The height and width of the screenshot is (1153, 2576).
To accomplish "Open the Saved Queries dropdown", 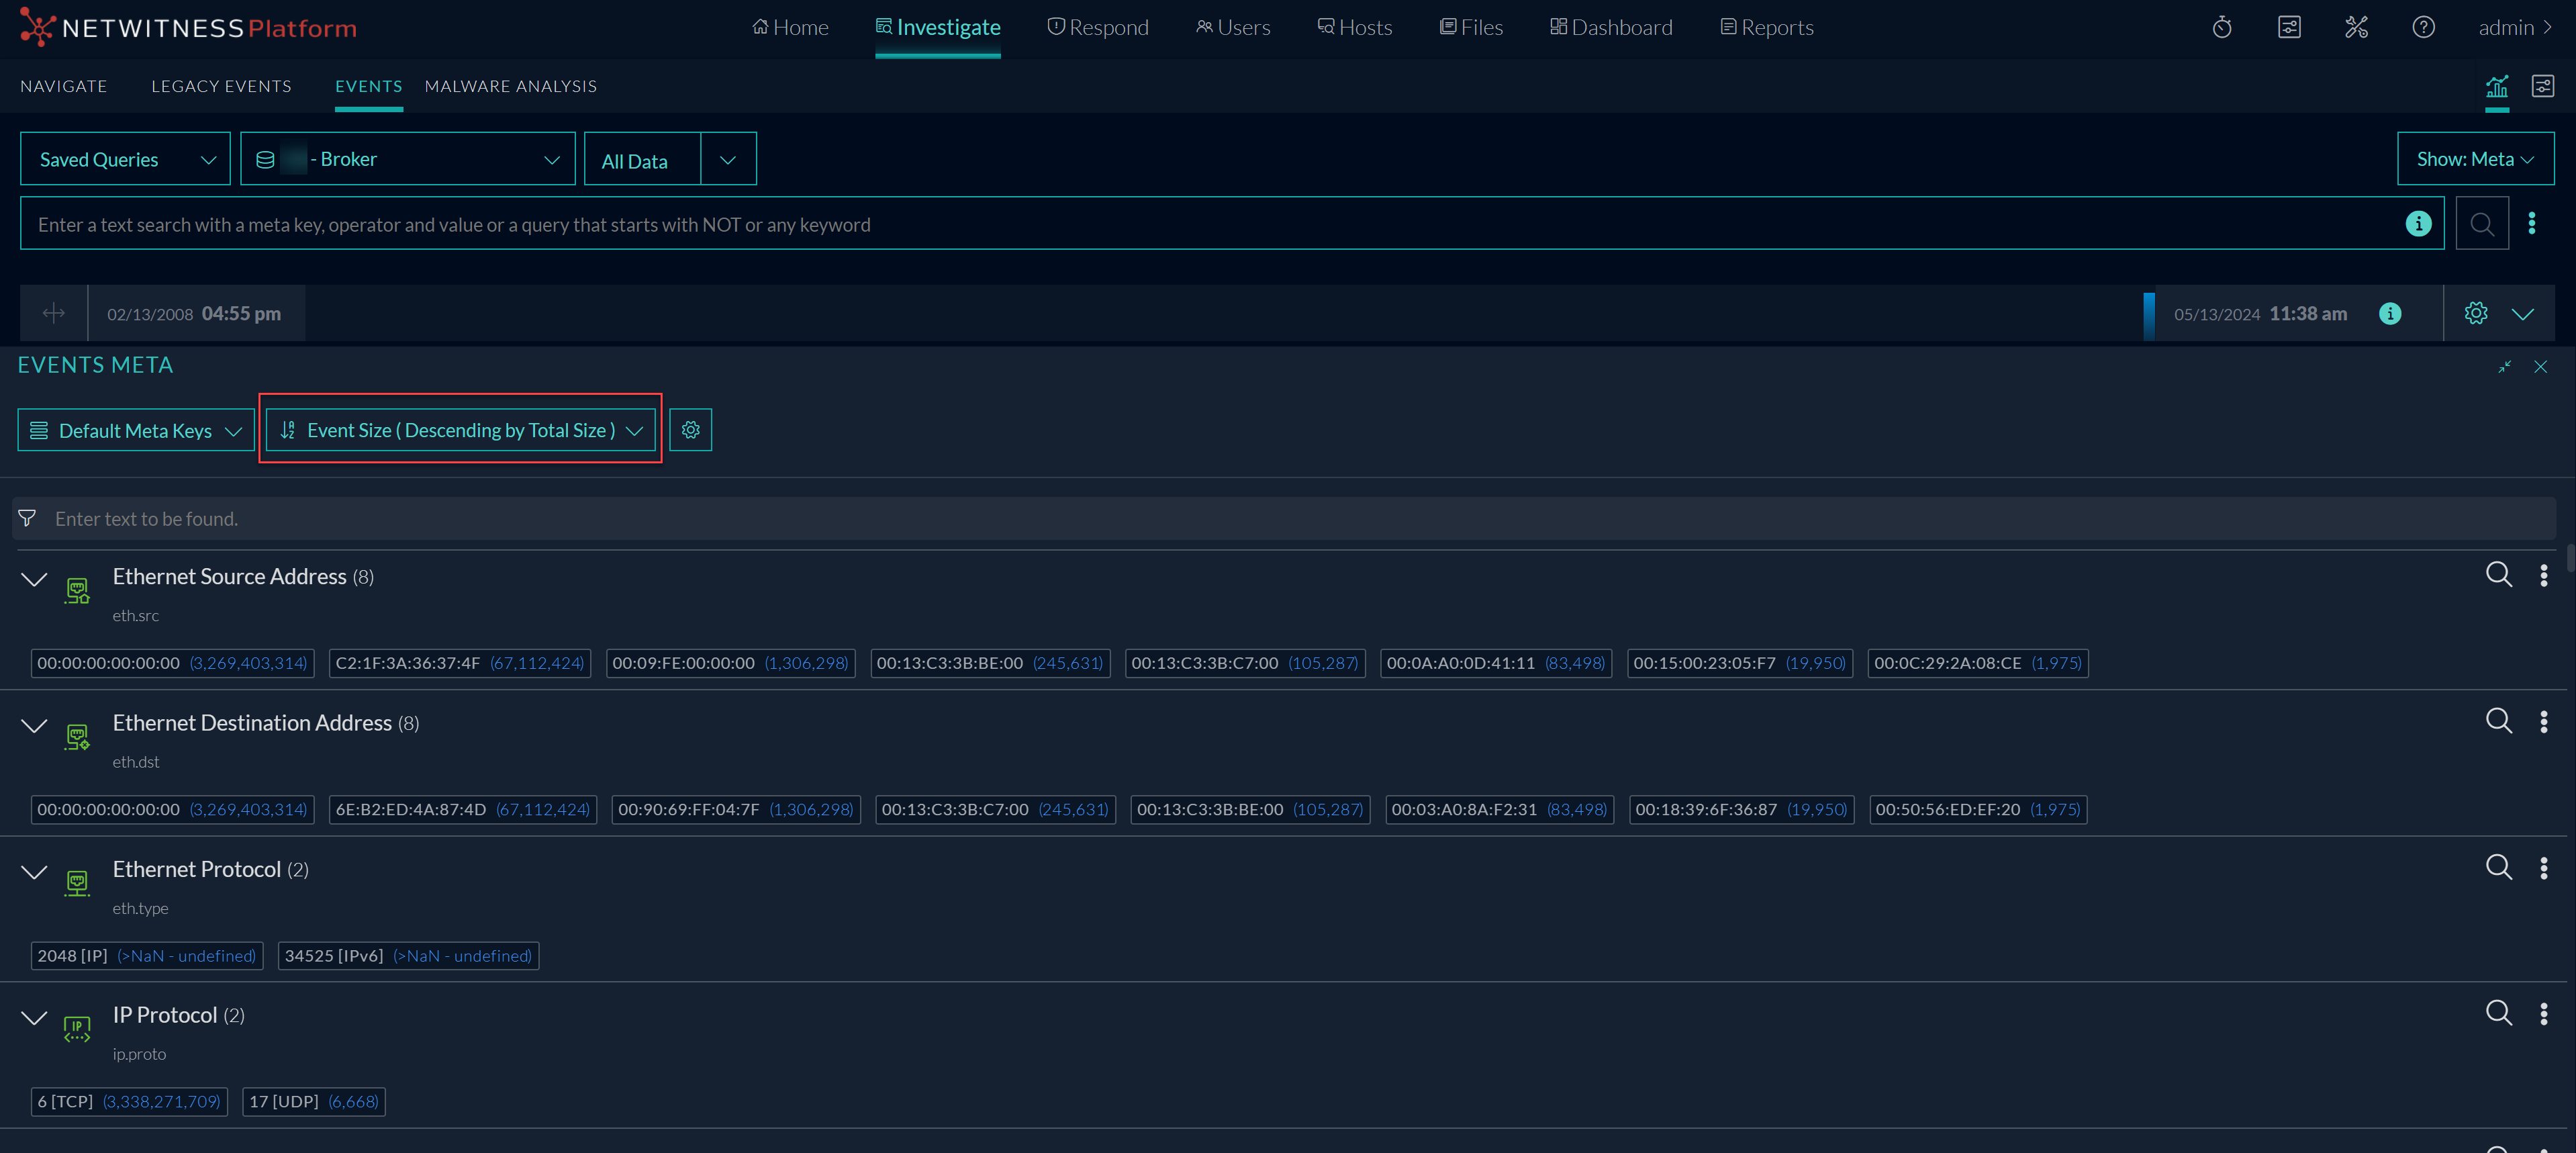I will pyautogui.click(x=125, y=159).
